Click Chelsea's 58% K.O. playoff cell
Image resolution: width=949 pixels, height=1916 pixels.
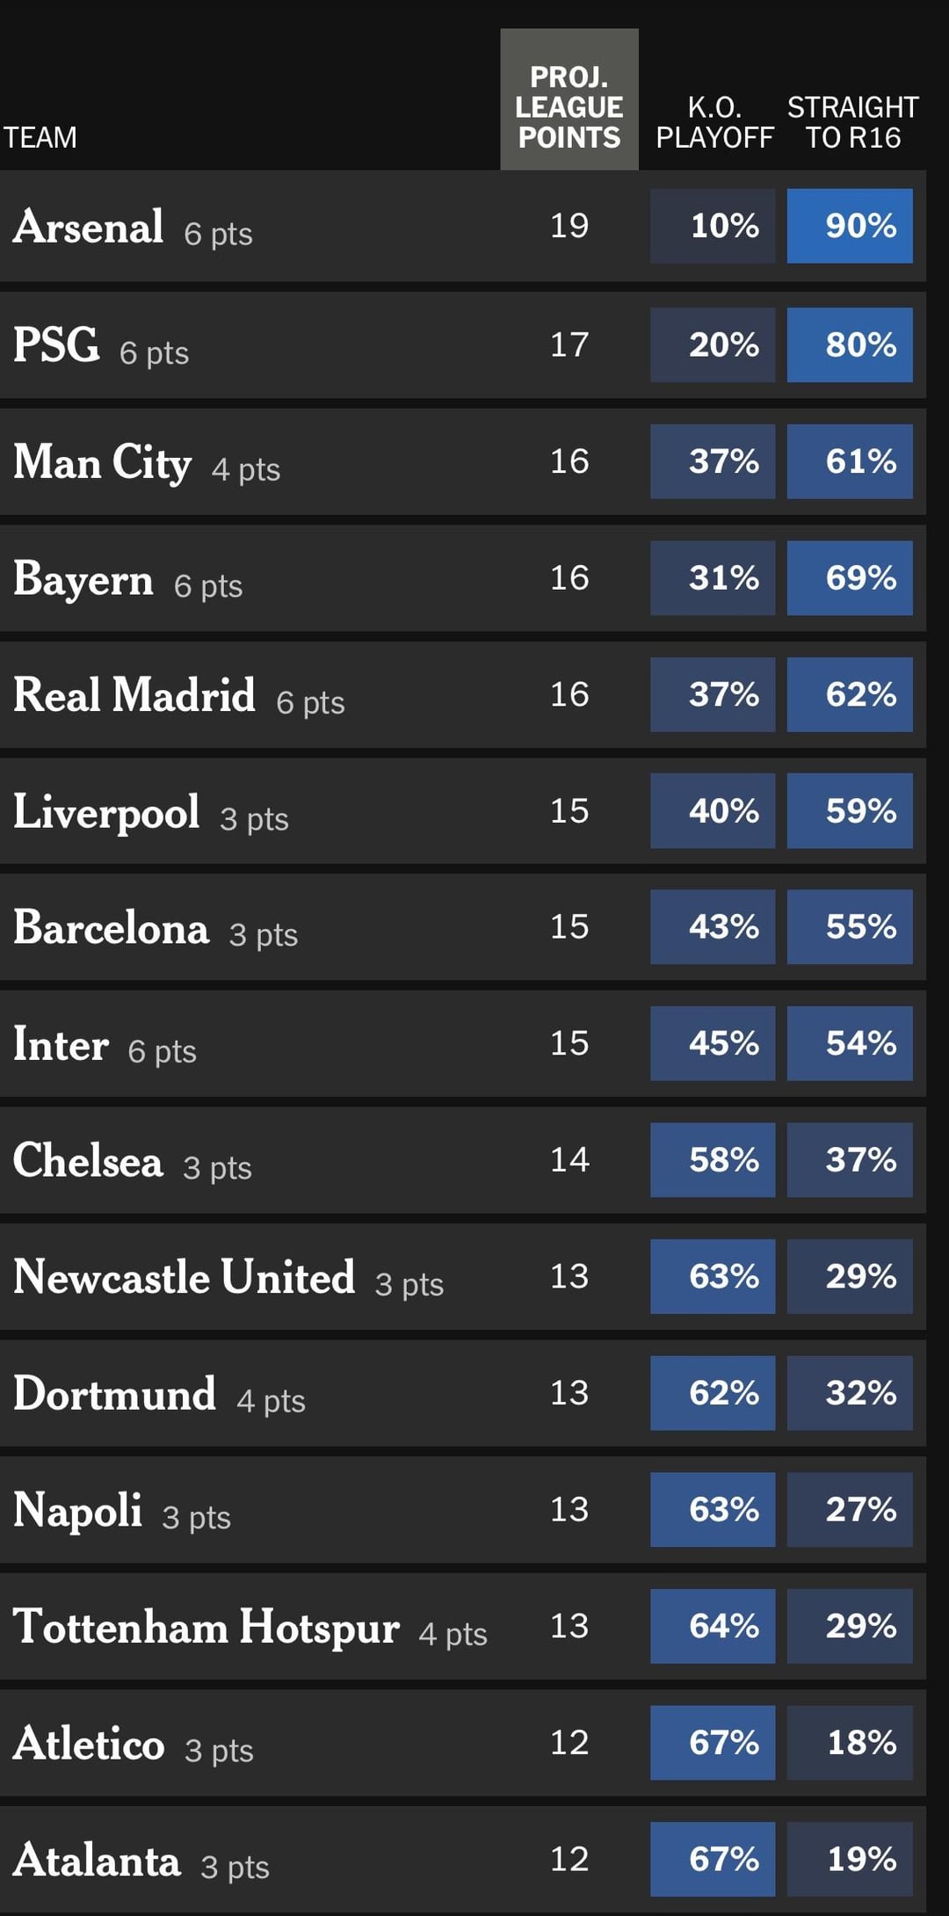pyautogui.click(x=713, y=1159)
